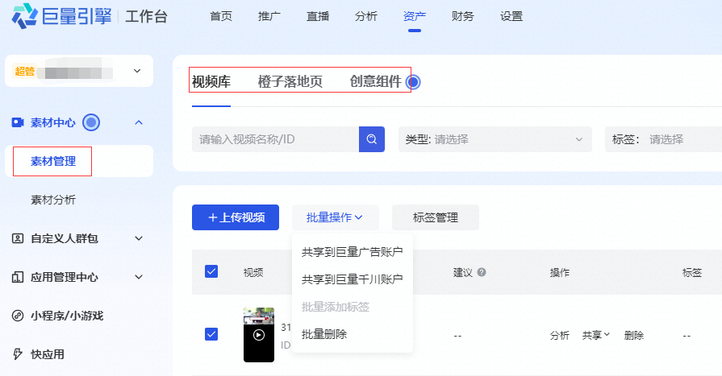The width and height of the screenshot is (722, 376).
Task: Click the 操作 column header
Action: [x=560, y=273]
